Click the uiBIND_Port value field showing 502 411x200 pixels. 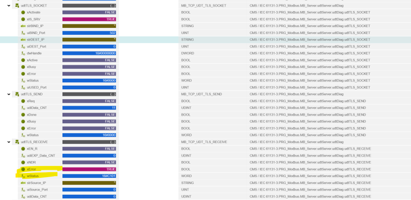[89, 33]
